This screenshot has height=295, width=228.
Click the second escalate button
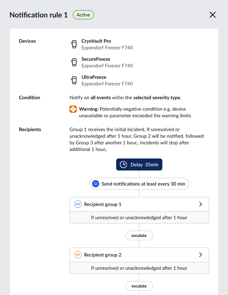point(139,286)
